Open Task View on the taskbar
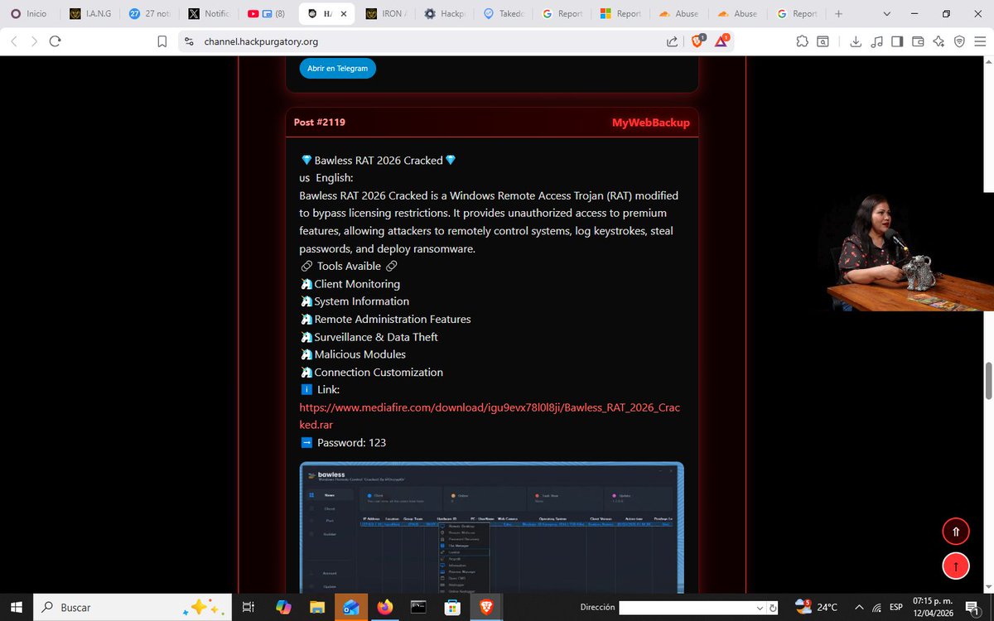994x621 pixels. pos(248,607)
